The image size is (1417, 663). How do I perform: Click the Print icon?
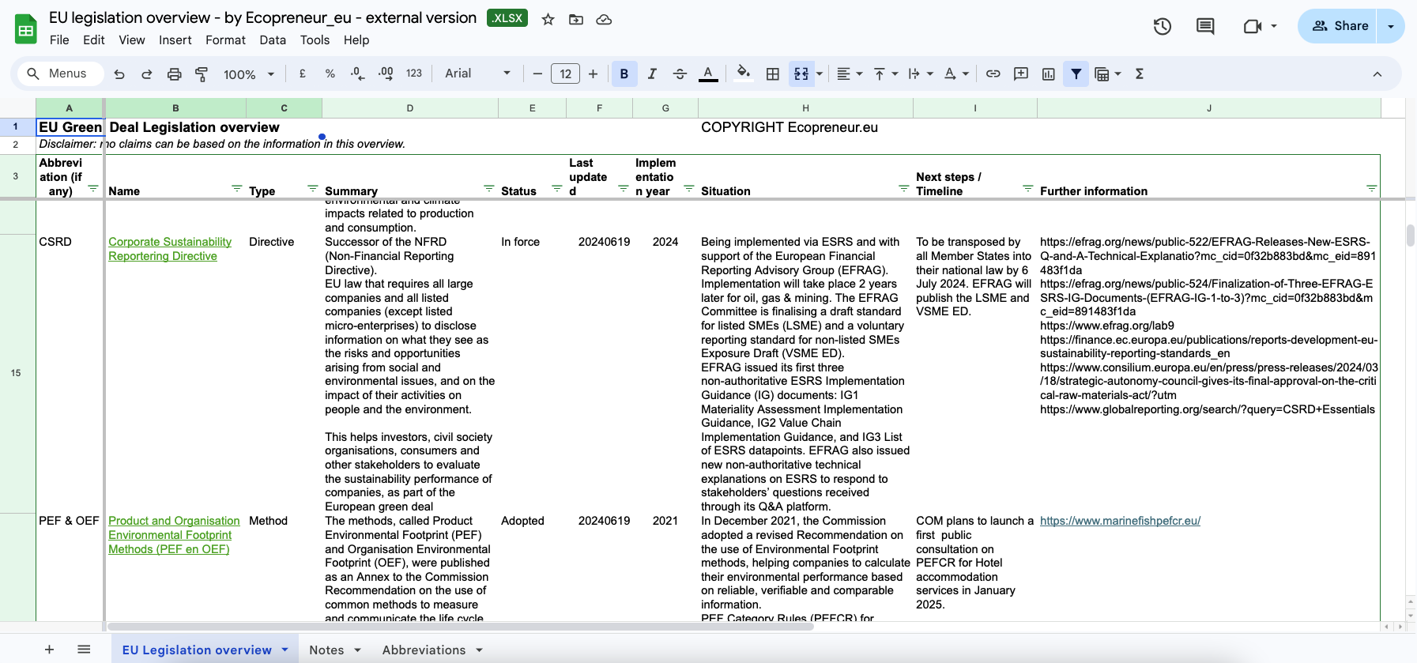pyautogui.click(x=174, y=74)
